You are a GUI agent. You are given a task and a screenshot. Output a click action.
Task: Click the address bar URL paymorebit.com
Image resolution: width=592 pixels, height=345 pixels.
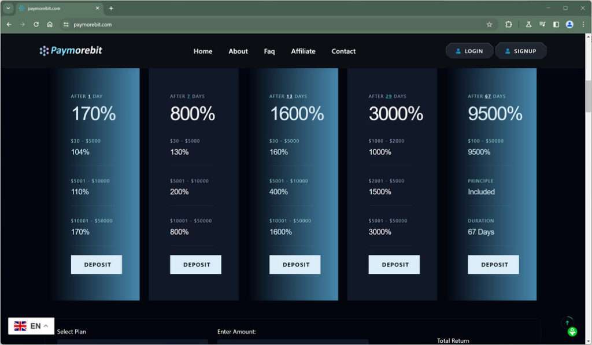click(x=92, y=24)
